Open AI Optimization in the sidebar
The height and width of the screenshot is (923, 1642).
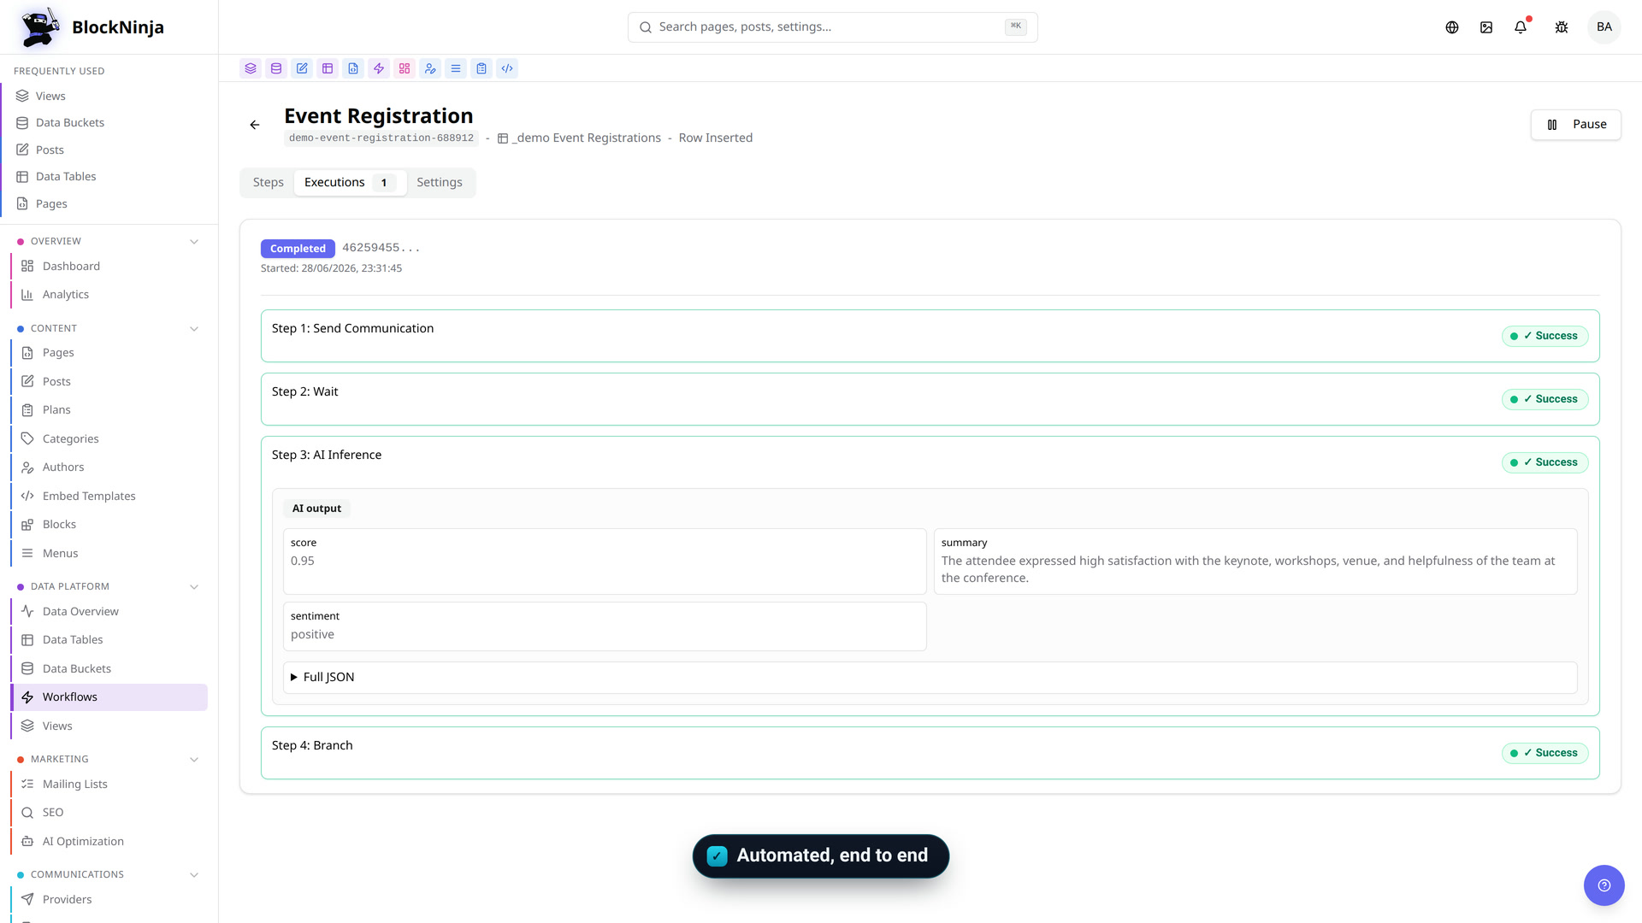pyautogui.click(x=109, y=842)
